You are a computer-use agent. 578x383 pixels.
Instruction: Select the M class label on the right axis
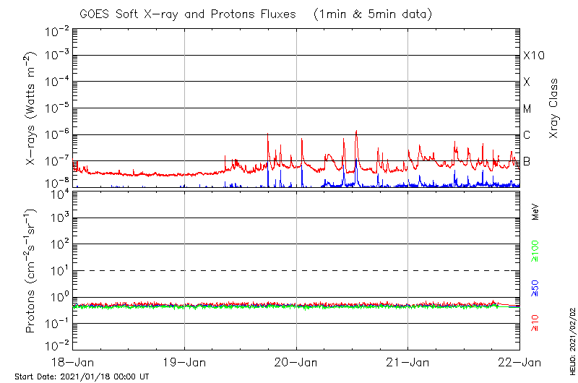pos(527,109)
